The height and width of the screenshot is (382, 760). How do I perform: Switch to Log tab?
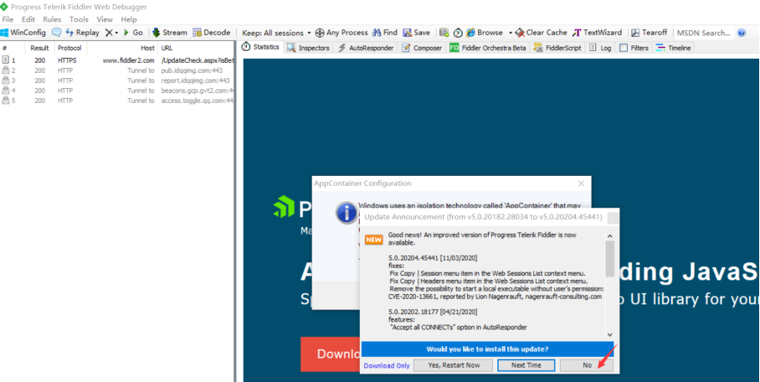coord(600,48)
